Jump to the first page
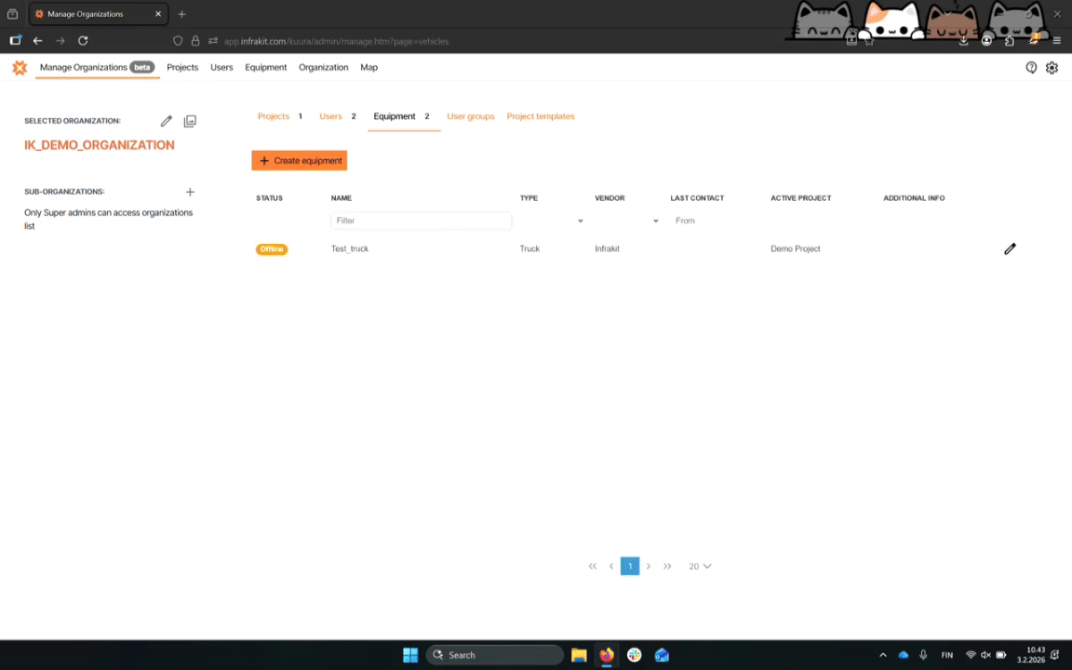This screenshot has height=670, width=1072. pos(593,566)
